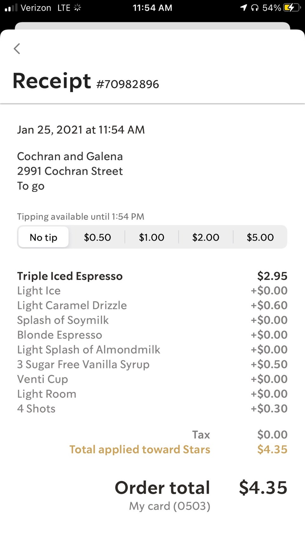Choose the $1.00 tip option

[152, 237]
